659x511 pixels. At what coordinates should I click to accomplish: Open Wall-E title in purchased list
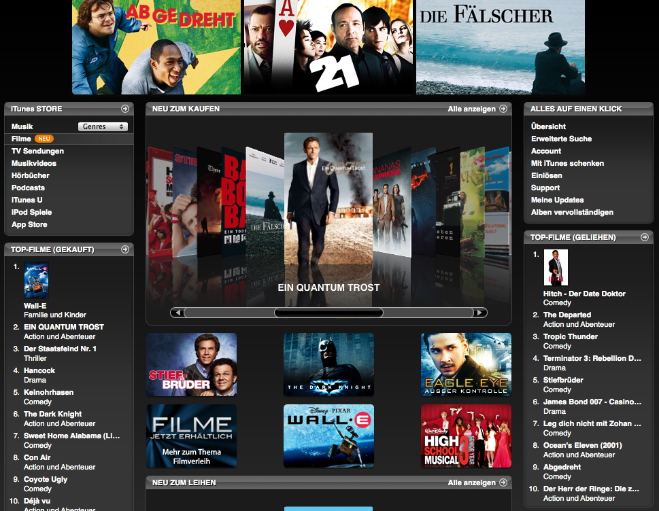35,306
